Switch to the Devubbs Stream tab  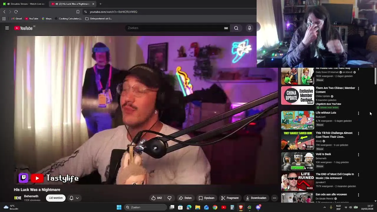pos(24,4)
